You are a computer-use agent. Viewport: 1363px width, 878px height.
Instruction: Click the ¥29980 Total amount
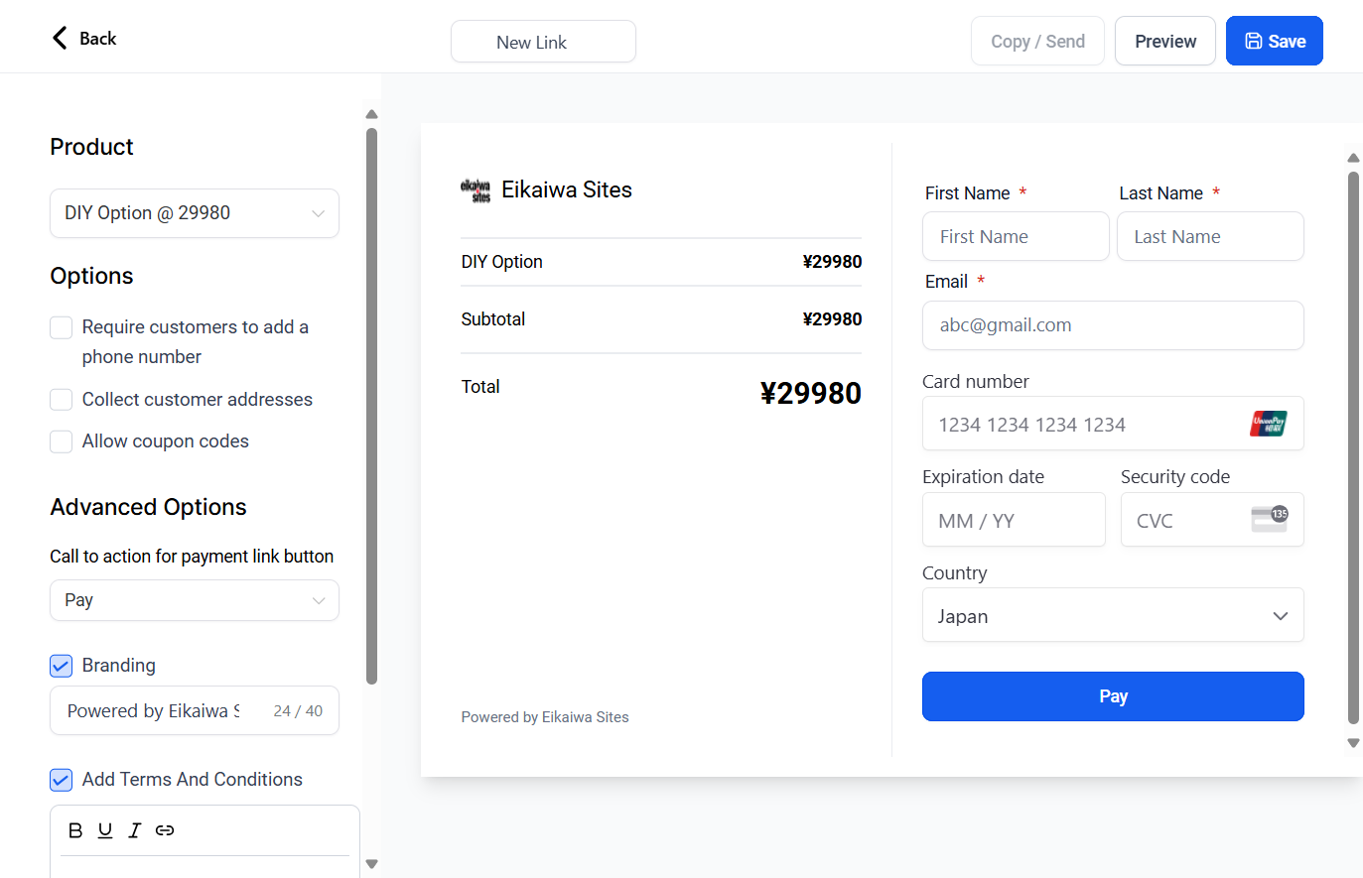click(x=811, y=393)
